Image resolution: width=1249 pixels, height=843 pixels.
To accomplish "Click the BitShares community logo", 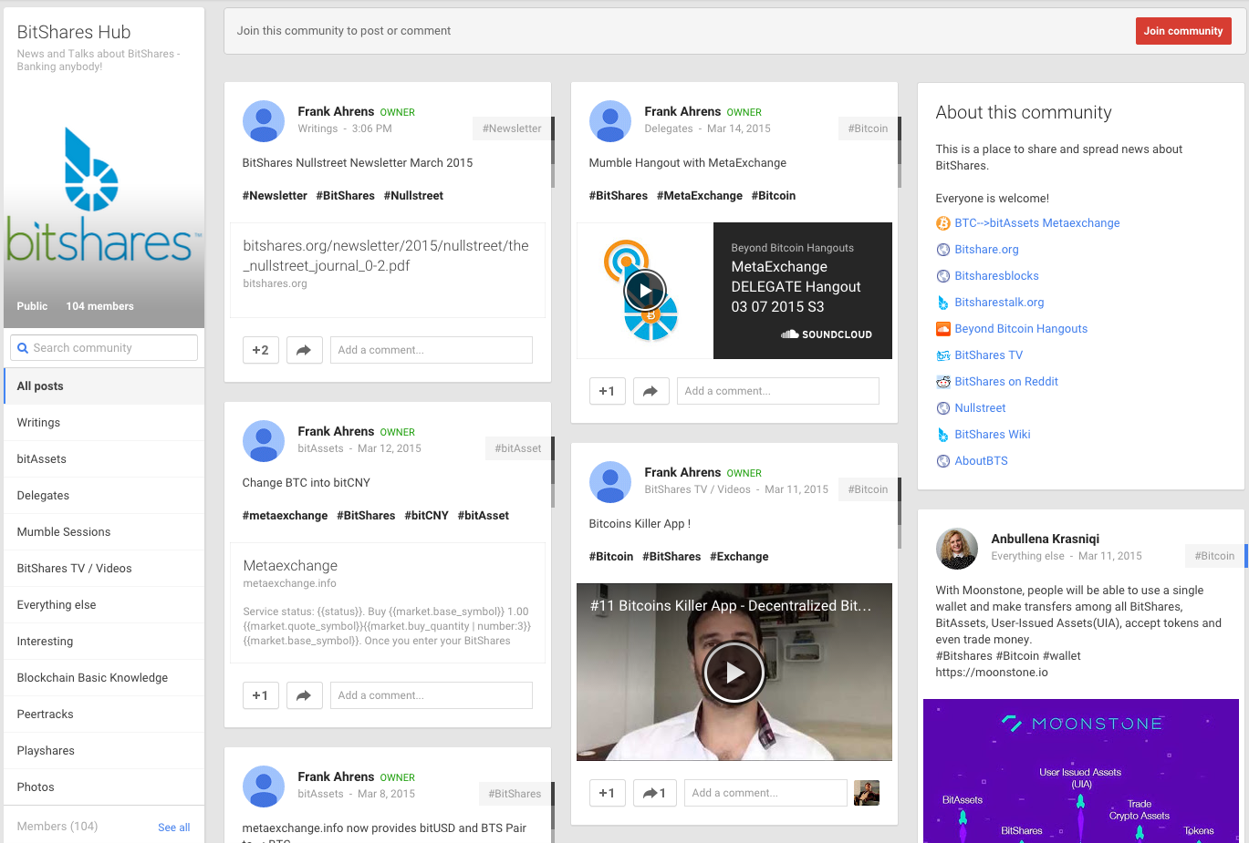I will tap(104, 193).
